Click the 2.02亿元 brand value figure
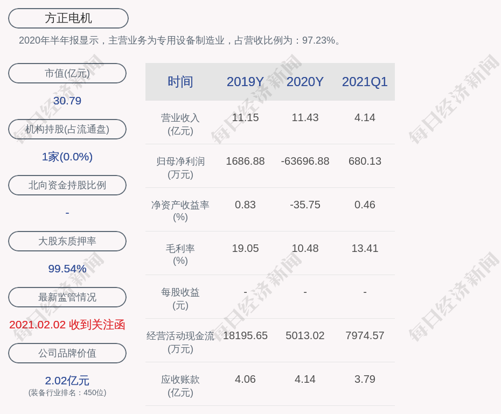Viewport: 501px width, 414px height. 67,381
